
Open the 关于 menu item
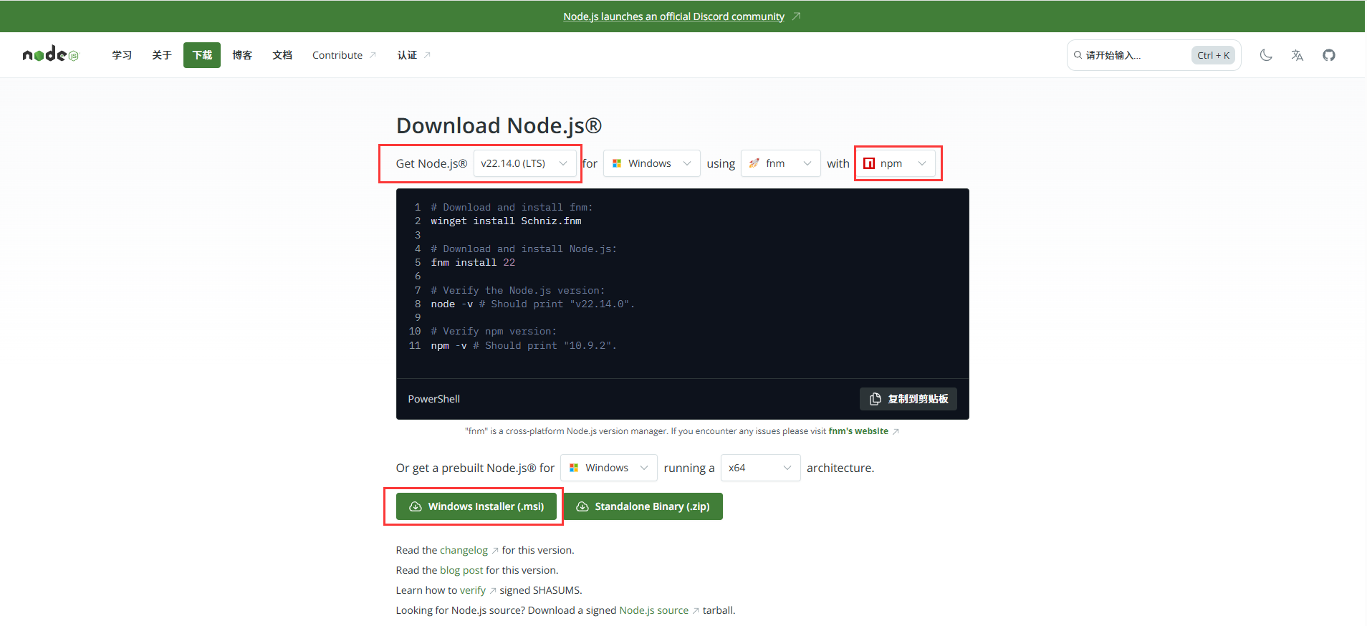click(x=162, y=55)
